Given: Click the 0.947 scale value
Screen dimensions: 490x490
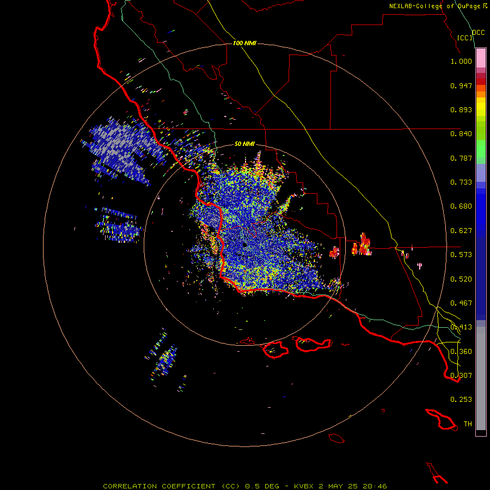Looking at the screenshot, I should [461, 85].
